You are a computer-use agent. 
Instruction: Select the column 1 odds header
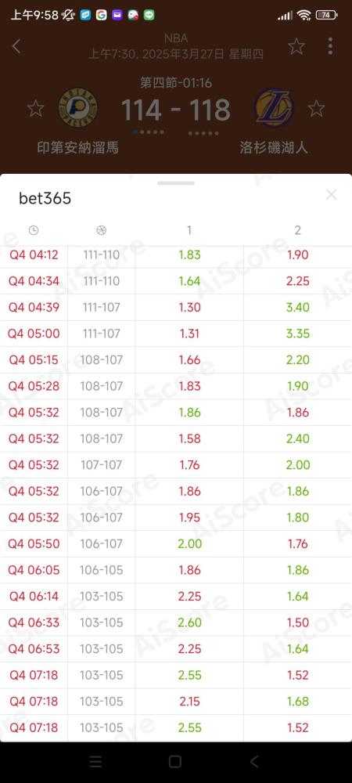[189, 230]
